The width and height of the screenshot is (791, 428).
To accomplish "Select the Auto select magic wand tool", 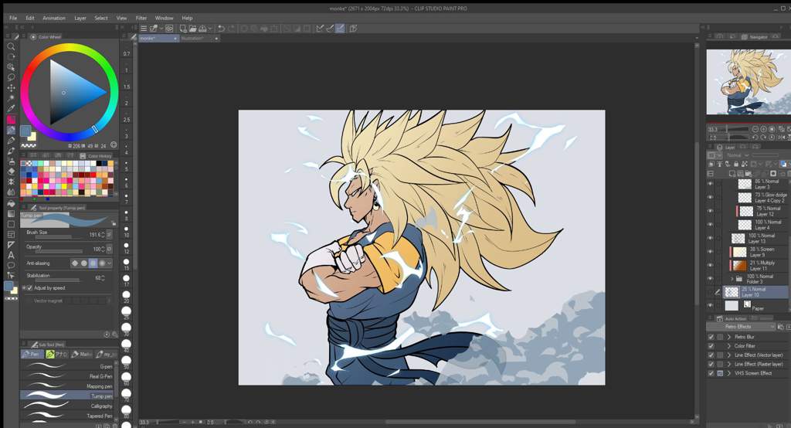I will (x=11, y=98).
